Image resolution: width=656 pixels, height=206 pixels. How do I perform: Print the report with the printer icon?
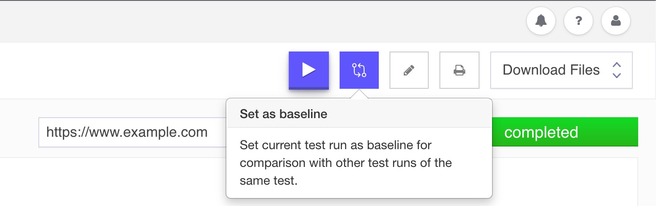pyautogui.click(x=459, y=70)
